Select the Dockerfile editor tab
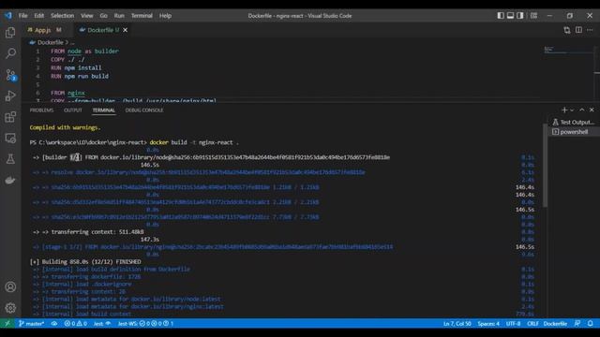This screenshot has height=337, width=600. click(x=100, y=30)
